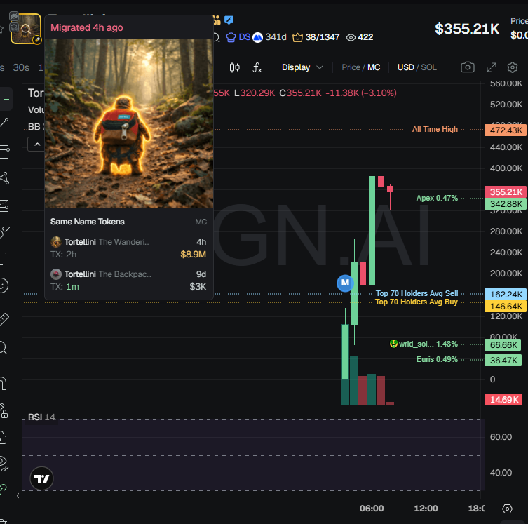
Task: Click the chef hat icon on avatar
Action: tap(14, 27)
